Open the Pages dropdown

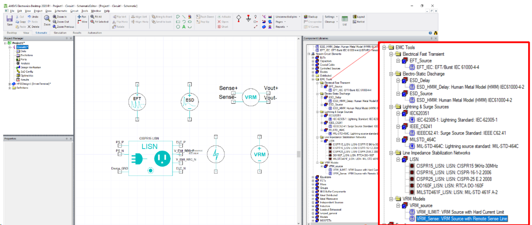pyautogui.click(x=281, y=22)
